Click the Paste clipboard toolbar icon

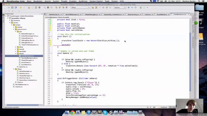coord(36,8)
